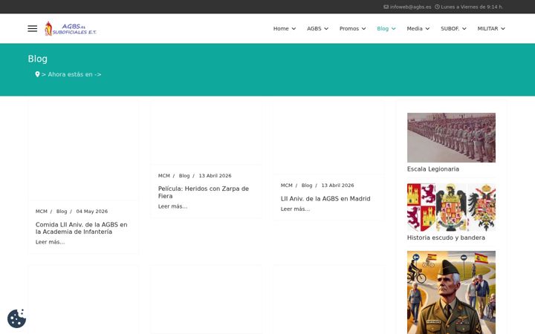Open the Media menu item
This screenshot has width=535, height=334.
coord(415,29)
